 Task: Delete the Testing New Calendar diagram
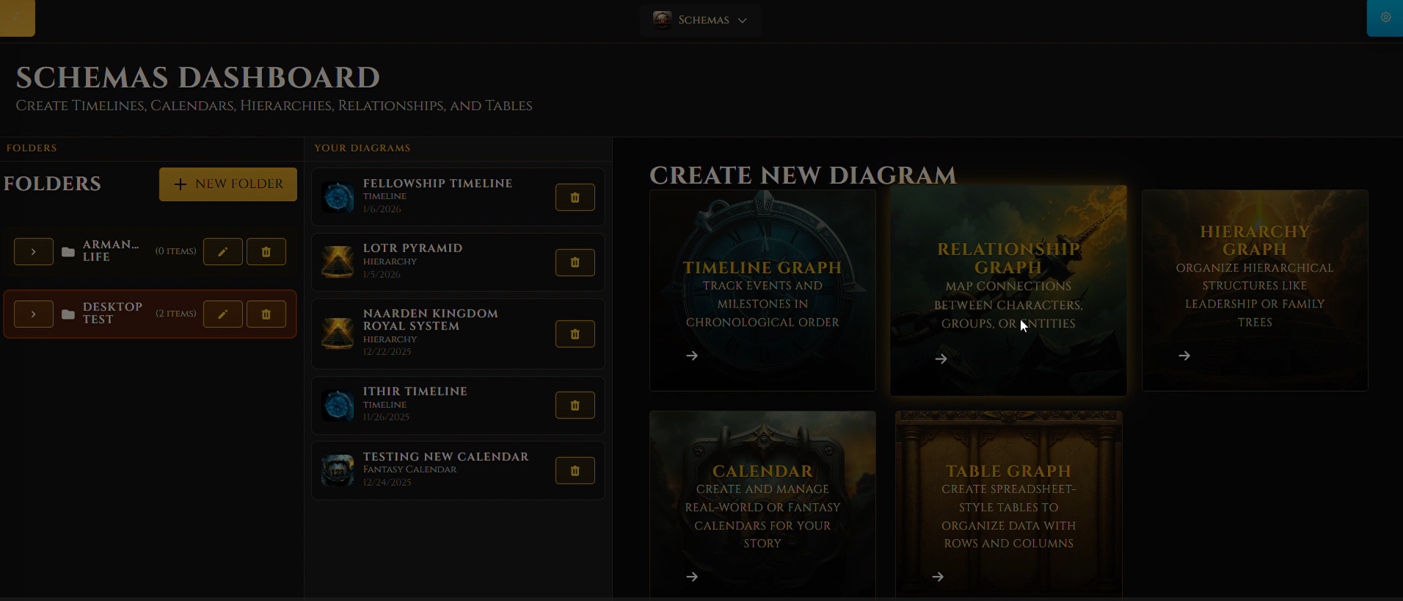pos(575,470)
